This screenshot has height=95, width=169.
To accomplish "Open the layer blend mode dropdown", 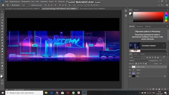I will [x=139, y=61].
